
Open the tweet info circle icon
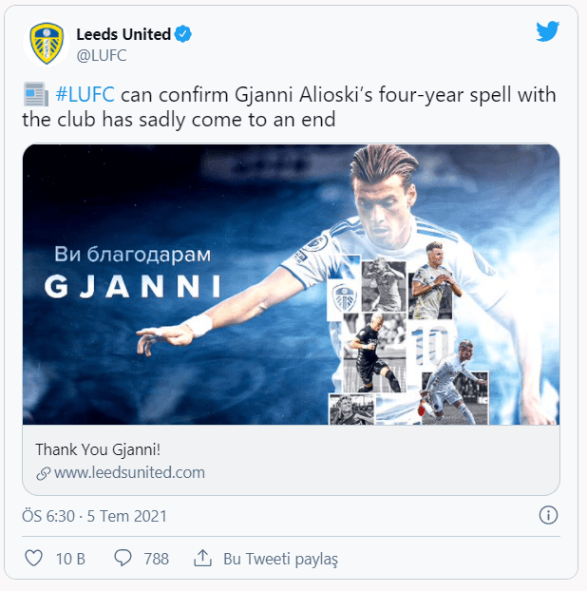pos(548,515)
